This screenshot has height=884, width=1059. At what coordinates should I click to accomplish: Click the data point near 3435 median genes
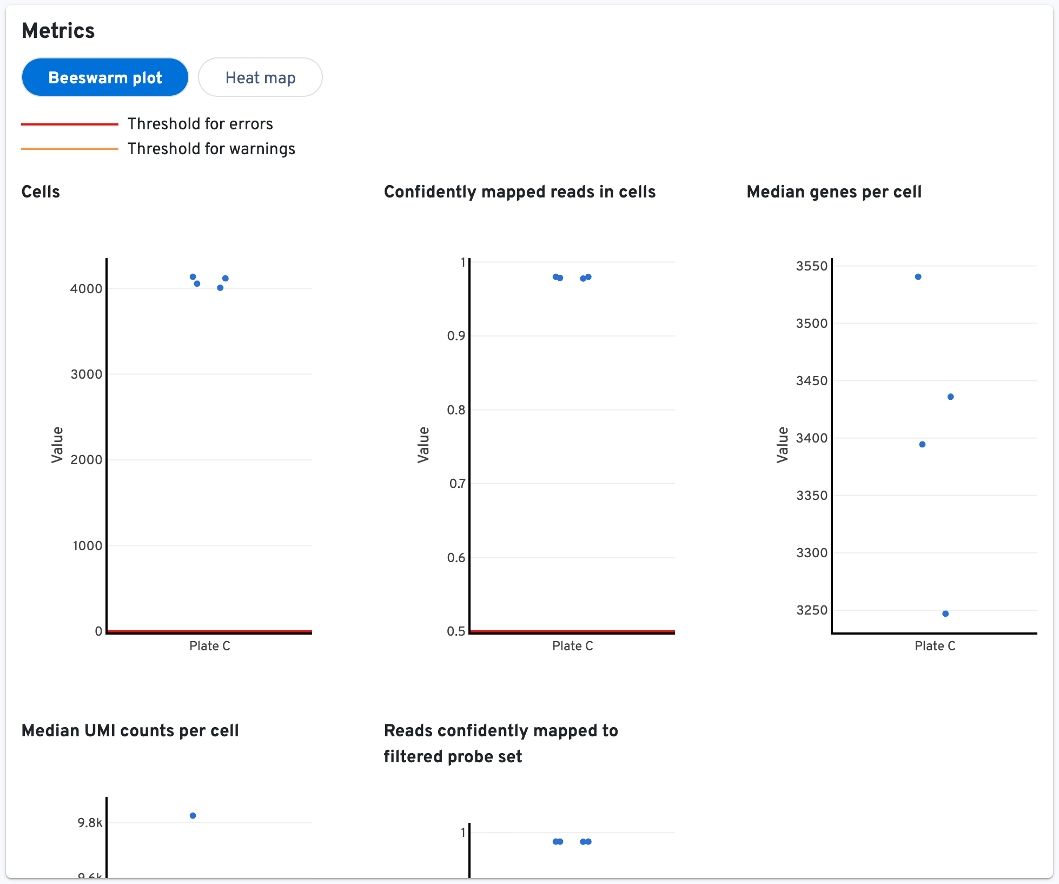pos(950,397)
